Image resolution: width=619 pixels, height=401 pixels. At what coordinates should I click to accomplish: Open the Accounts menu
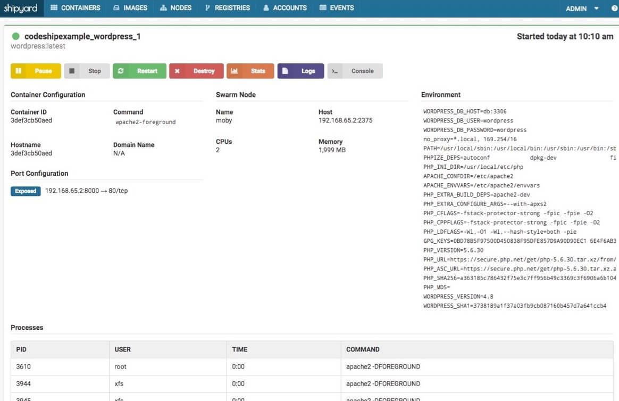pos(285,8)
